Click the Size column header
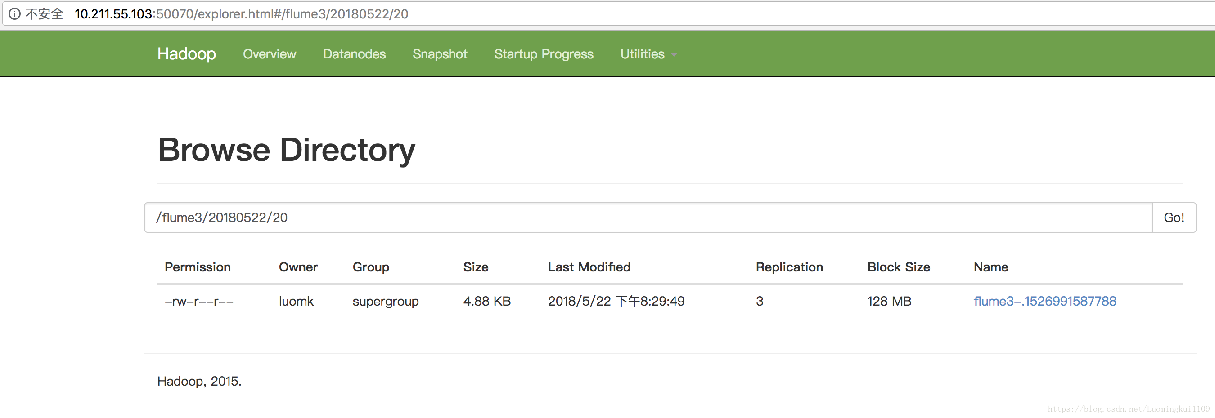This screenshot has width=1215, height=418. click(476, 267)
